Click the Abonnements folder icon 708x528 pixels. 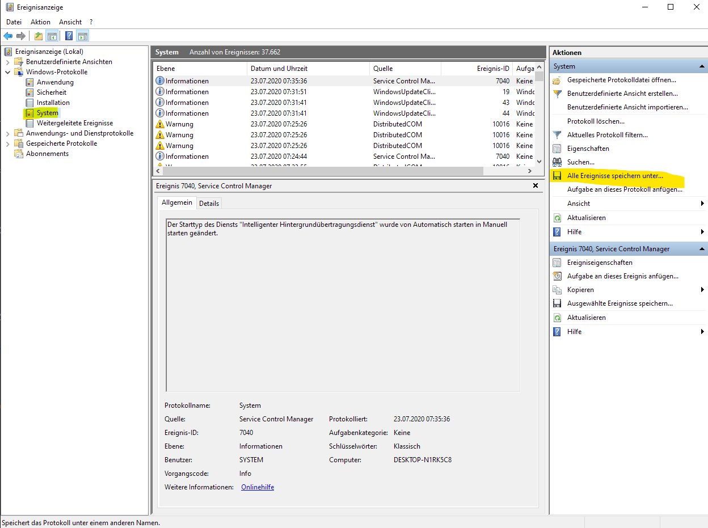pos(20,154)
